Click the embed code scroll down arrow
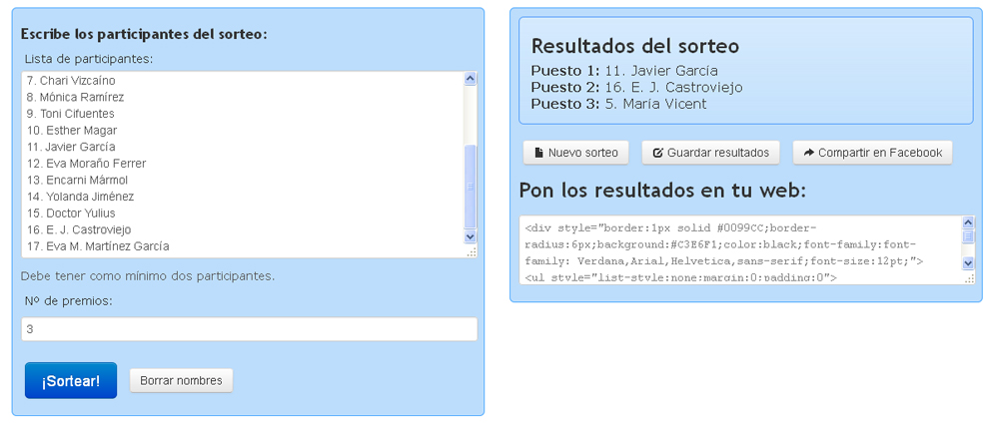The image size is (991, 431). (967, 262)
